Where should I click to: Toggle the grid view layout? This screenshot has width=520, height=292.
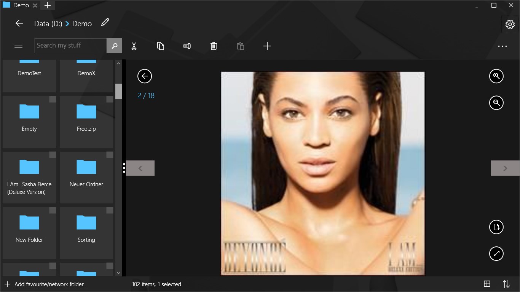coord(487,284)
